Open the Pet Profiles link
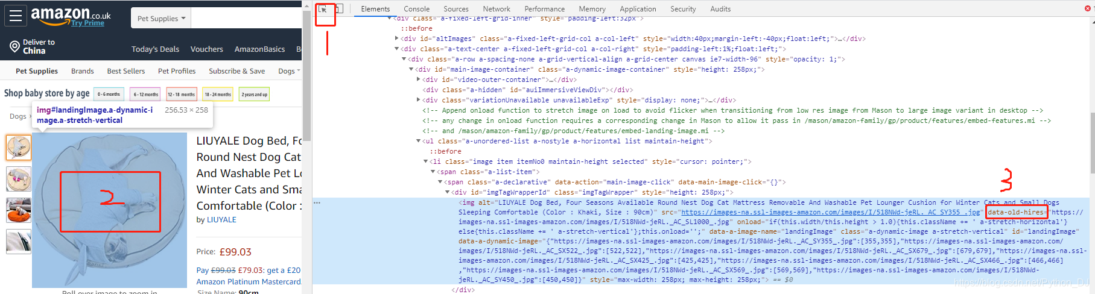The height and width of the screenshot is (294, 1095). click(x=177, y=71)
